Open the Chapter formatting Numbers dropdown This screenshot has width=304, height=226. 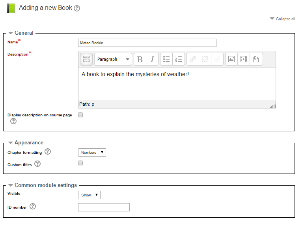point(92,153)
